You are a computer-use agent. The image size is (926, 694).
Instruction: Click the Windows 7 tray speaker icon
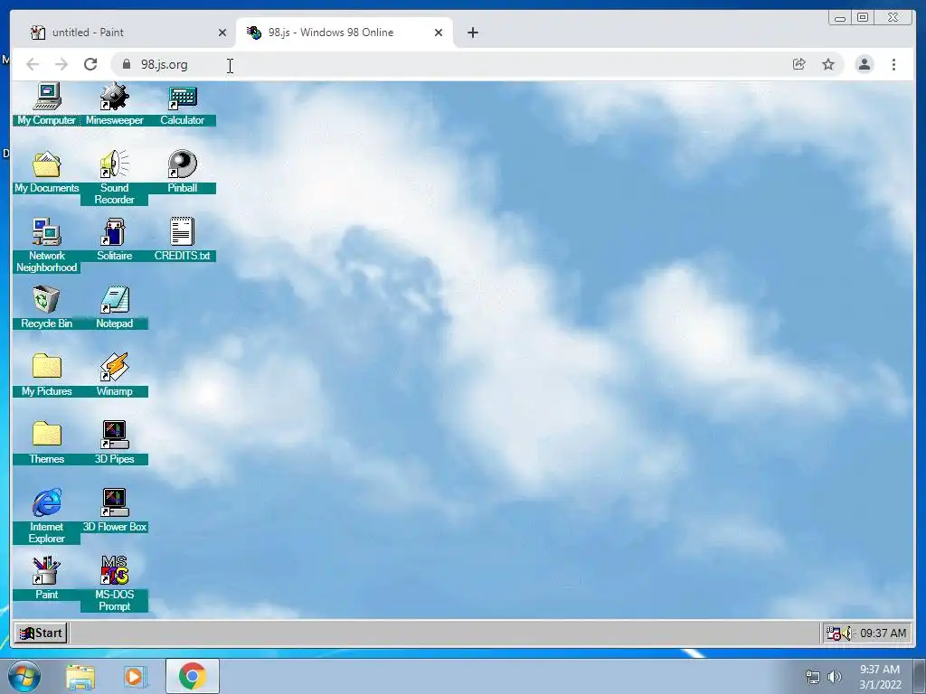click(834, 677)
